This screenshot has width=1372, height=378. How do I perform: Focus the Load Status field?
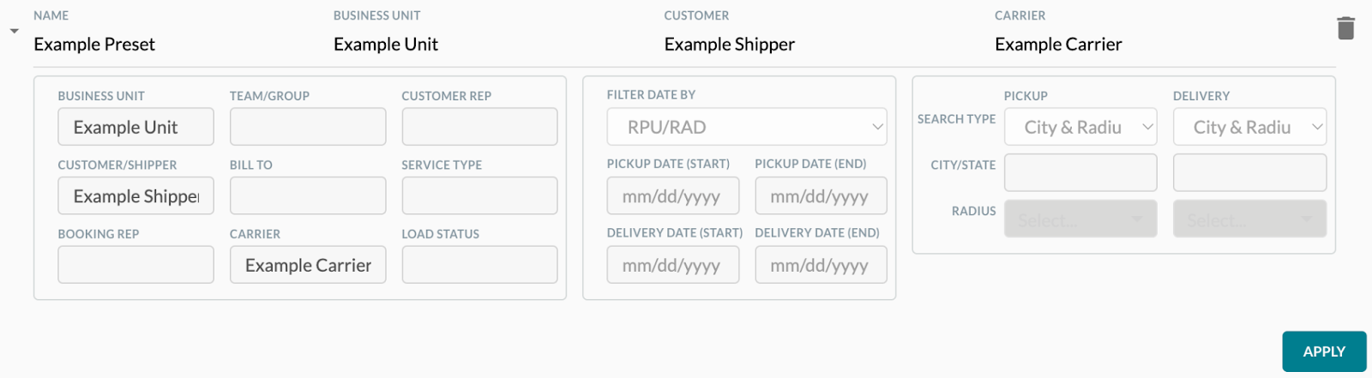click(479, 265)
